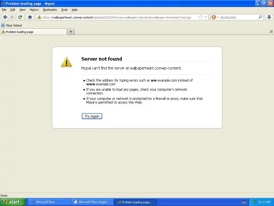Click the text about network connection
The width and height of the screenshot is (274, 206).
[137, 91]
